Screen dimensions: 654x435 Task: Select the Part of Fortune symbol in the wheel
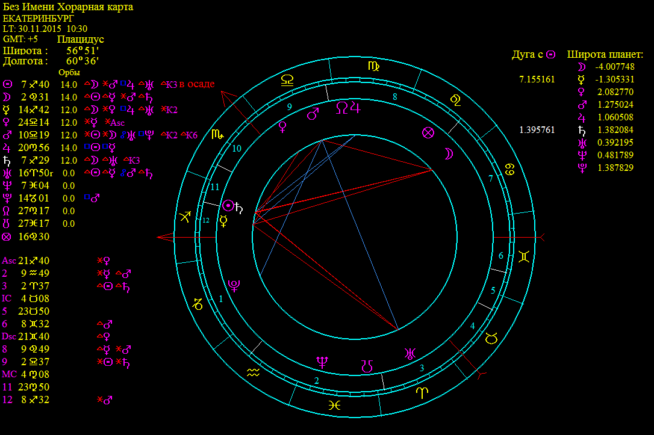coord(428,133)
